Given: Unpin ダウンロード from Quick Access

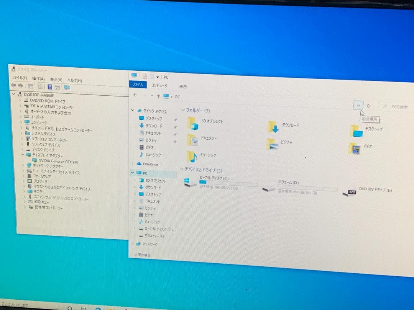Looking at the screenshot, I should [175, 127].
